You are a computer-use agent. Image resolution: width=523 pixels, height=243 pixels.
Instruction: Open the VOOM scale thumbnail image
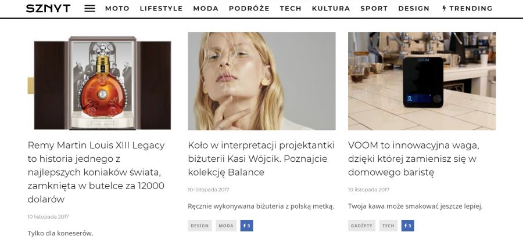click(x=422, y=81)
